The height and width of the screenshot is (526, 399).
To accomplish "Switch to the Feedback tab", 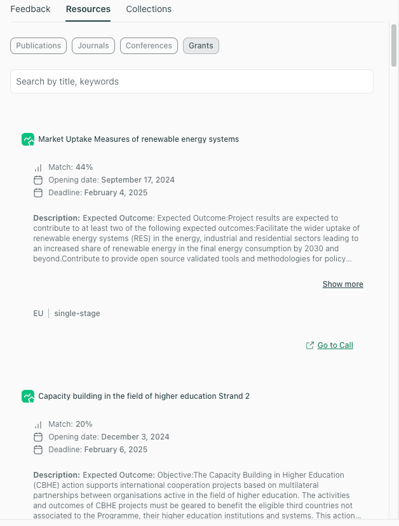I will pos(30,9).
